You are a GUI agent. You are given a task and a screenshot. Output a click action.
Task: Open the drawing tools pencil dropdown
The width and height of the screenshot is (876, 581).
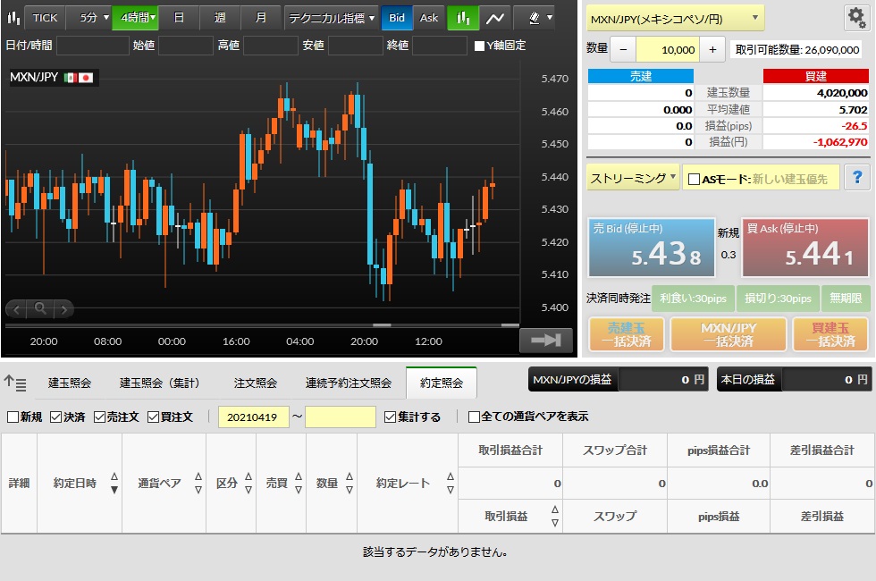(540, 18)
